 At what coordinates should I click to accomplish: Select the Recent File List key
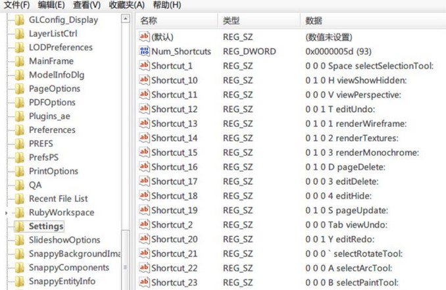[58, 199]
